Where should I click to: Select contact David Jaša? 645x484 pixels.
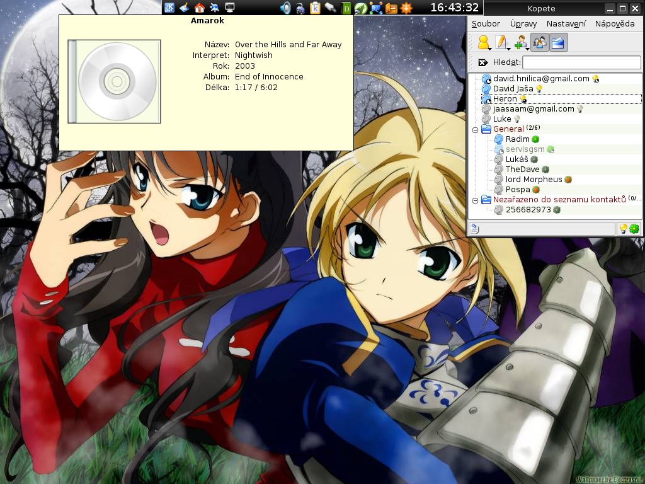coord(513,88)
